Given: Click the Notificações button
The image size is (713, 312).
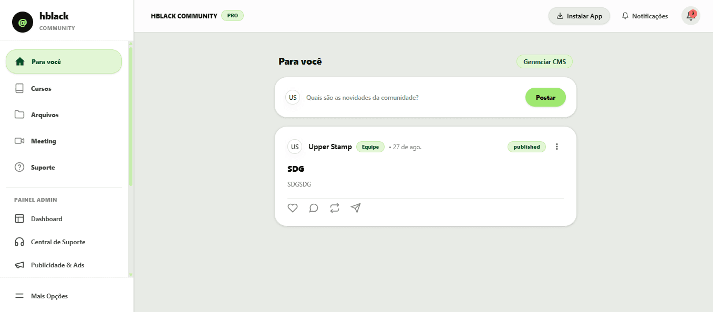Looking at the screenshot, I should pyautogui.click(x=645, y=16).
